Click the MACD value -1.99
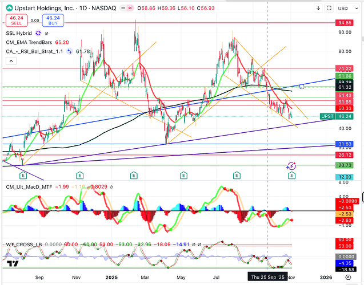Screen dimensions: 364x285 pos(62,187)
